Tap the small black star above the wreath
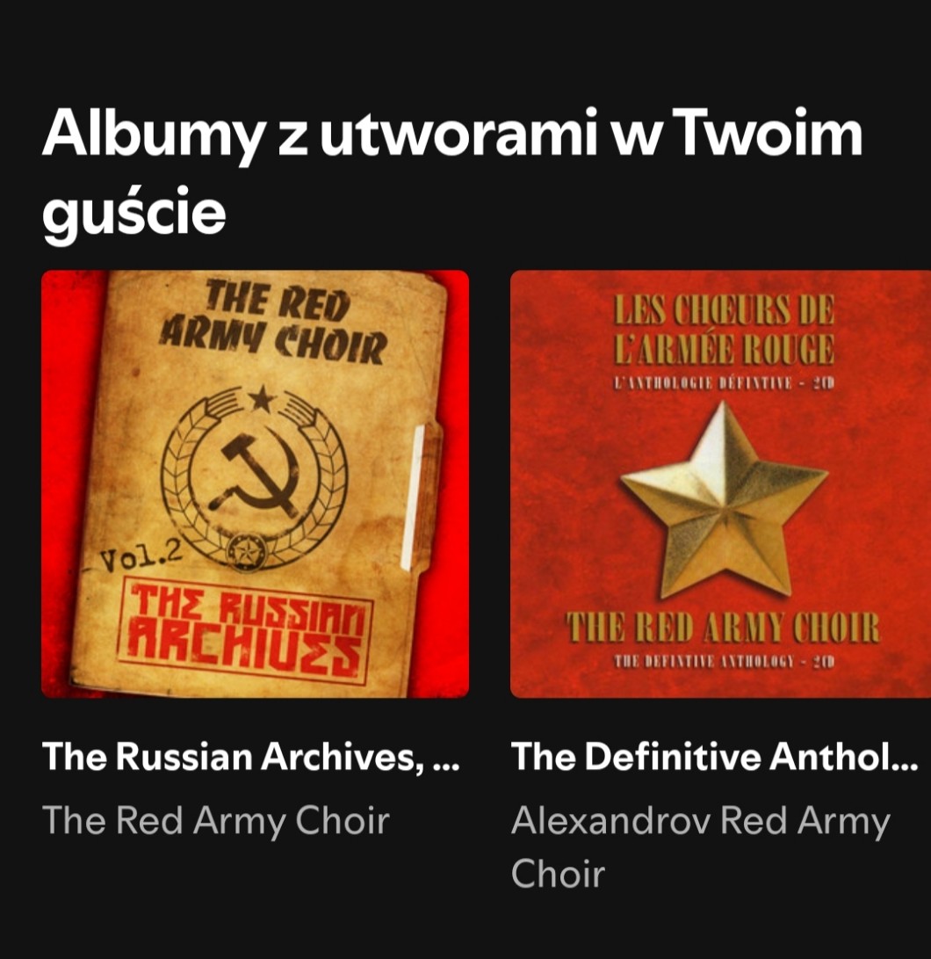Viewport: 931px width, 959px height. click(262, 398)
